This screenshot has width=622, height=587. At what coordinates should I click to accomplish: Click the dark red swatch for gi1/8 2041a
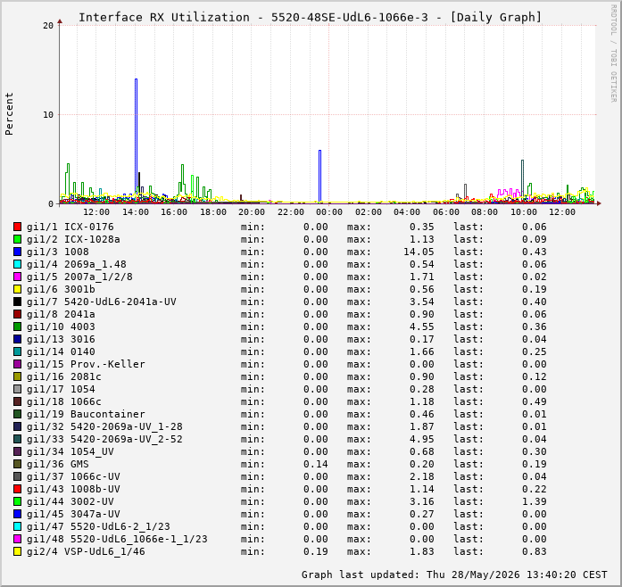(17, 314)
